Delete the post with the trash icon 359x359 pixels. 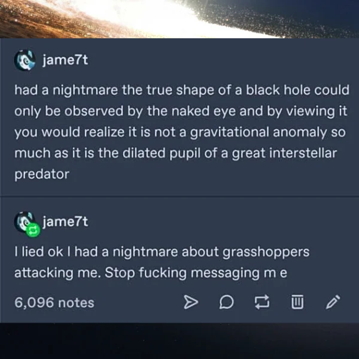(297, 302)
